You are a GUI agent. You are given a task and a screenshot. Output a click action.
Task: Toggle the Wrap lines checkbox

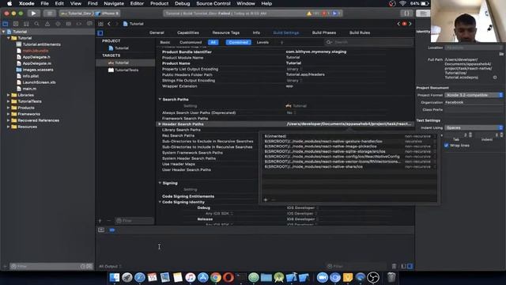point(446,146)
